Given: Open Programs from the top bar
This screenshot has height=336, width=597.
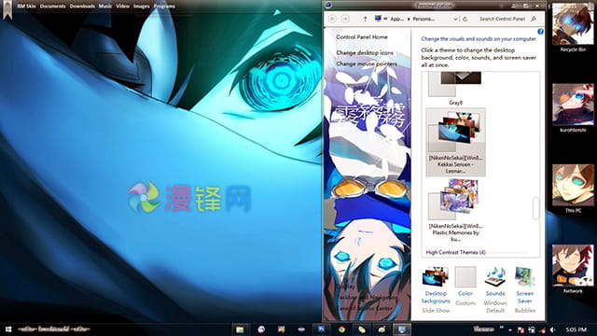Looking at the screenshot, I should pos(164,7).
